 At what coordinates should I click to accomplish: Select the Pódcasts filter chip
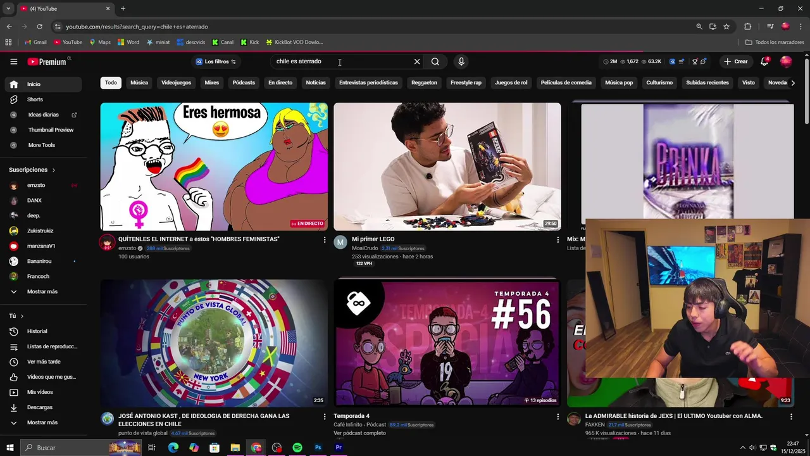(244, 82)
